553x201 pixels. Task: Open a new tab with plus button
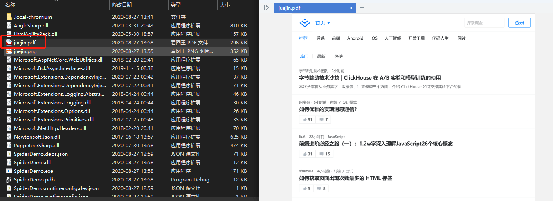click(362, 8)
